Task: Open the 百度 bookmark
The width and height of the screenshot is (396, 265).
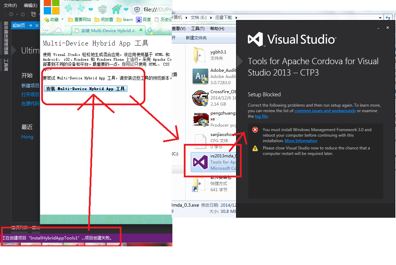Action: [143, 19]
